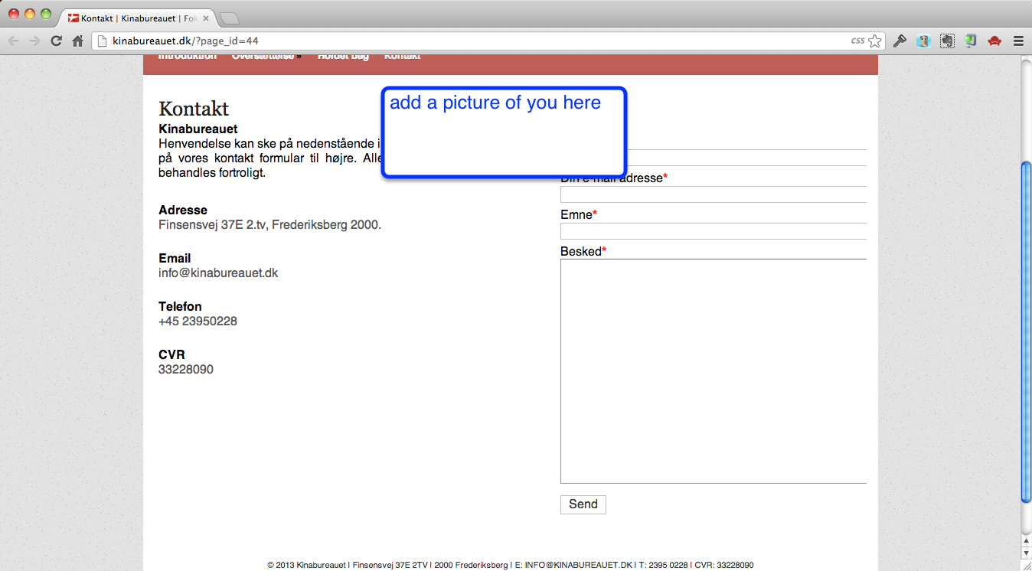Open the Chrome hamburger menu
This screenshot has width=1032, height=571.
(x=1018, y=41)
